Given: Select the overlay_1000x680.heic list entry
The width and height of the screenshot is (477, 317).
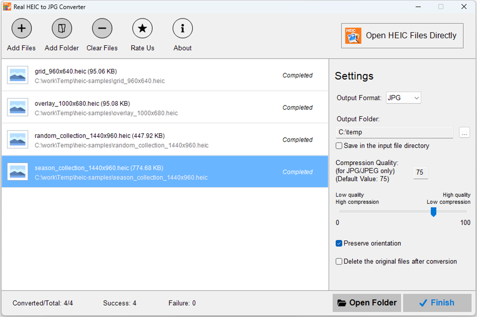Looking at the screenshot, I should [161, 107].
